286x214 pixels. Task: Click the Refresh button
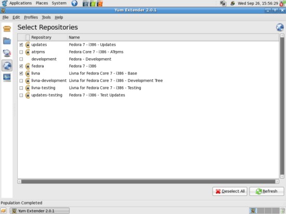tap(266, 191)
